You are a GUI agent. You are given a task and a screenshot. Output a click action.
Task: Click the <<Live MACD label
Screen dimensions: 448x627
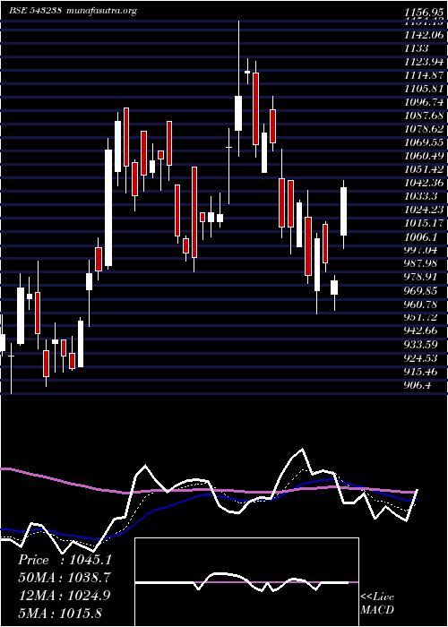(x=377, y=603)
